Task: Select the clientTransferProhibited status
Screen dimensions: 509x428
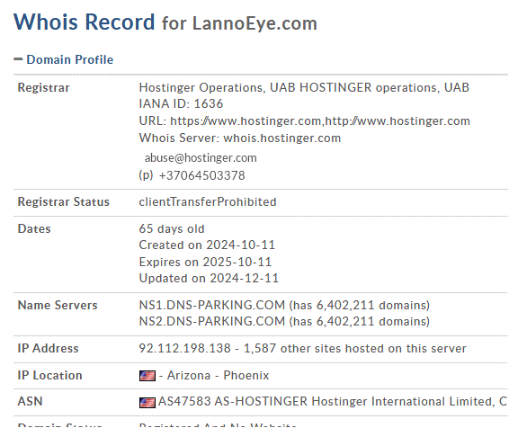Action: coord(208,201)
